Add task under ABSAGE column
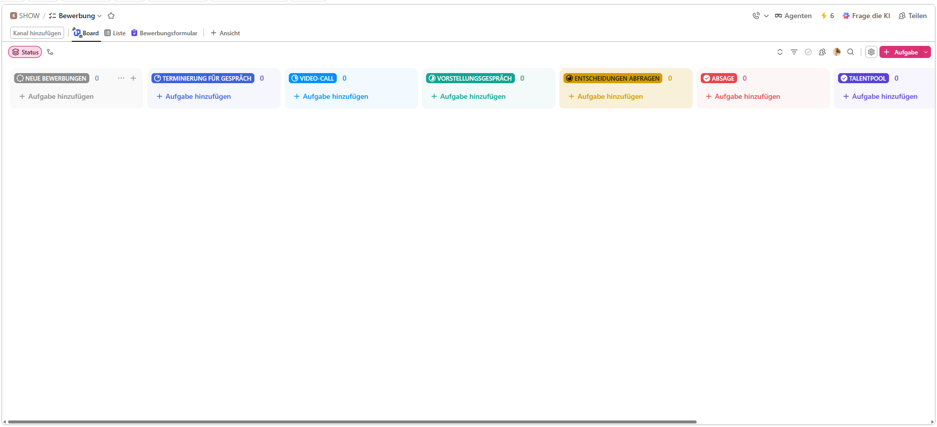937x427 pixels. point(743,96)
